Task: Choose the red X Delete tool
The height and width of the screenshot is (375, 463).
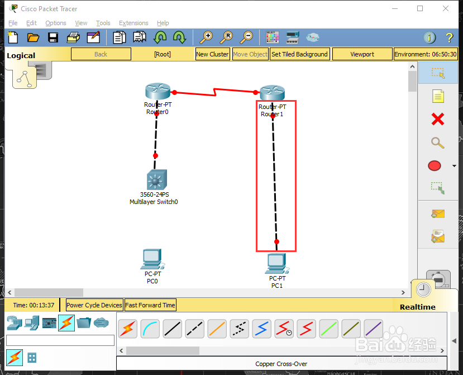Action: click(438, 119)
